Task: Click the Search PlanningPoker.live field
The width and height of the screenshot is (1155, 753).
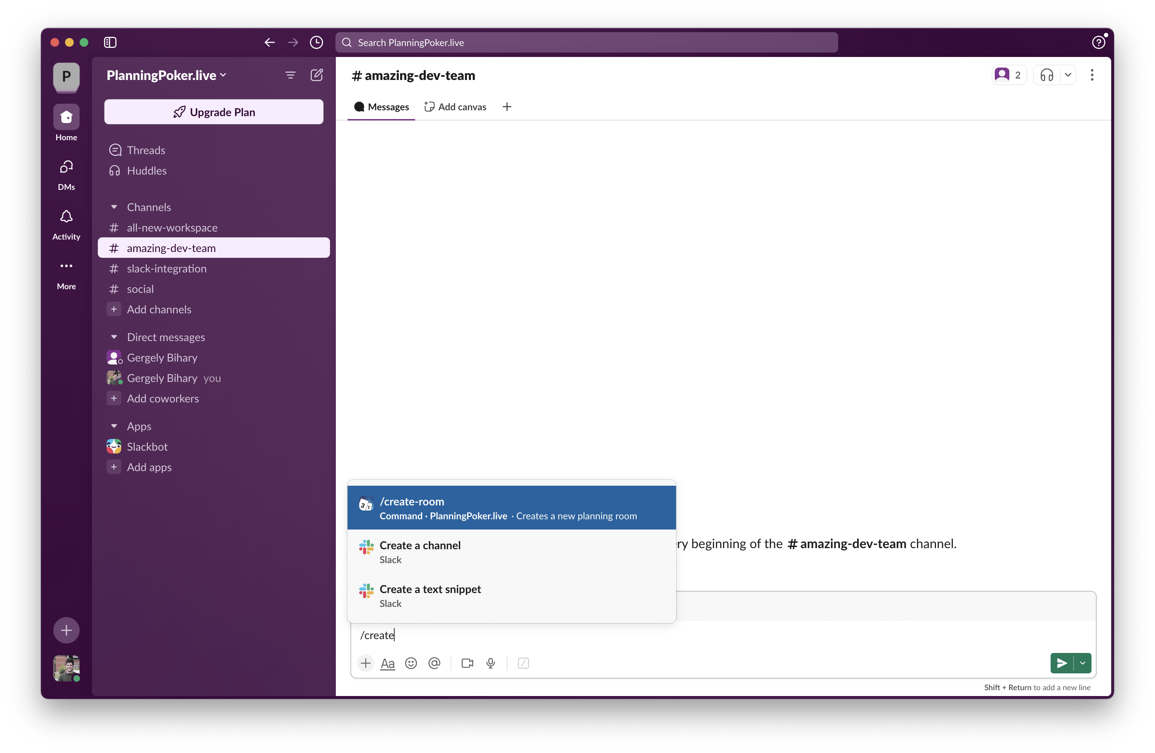Action: pyautogui.click(x=586, y=42)
